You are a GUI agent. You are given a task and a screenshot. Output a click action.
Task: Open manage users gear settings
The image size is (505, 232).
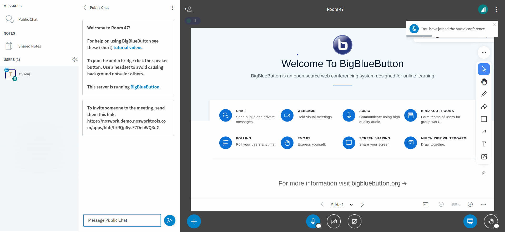75,60
